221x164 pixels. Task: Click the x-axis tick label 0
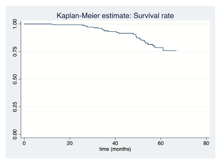click(x=24, y=143)
